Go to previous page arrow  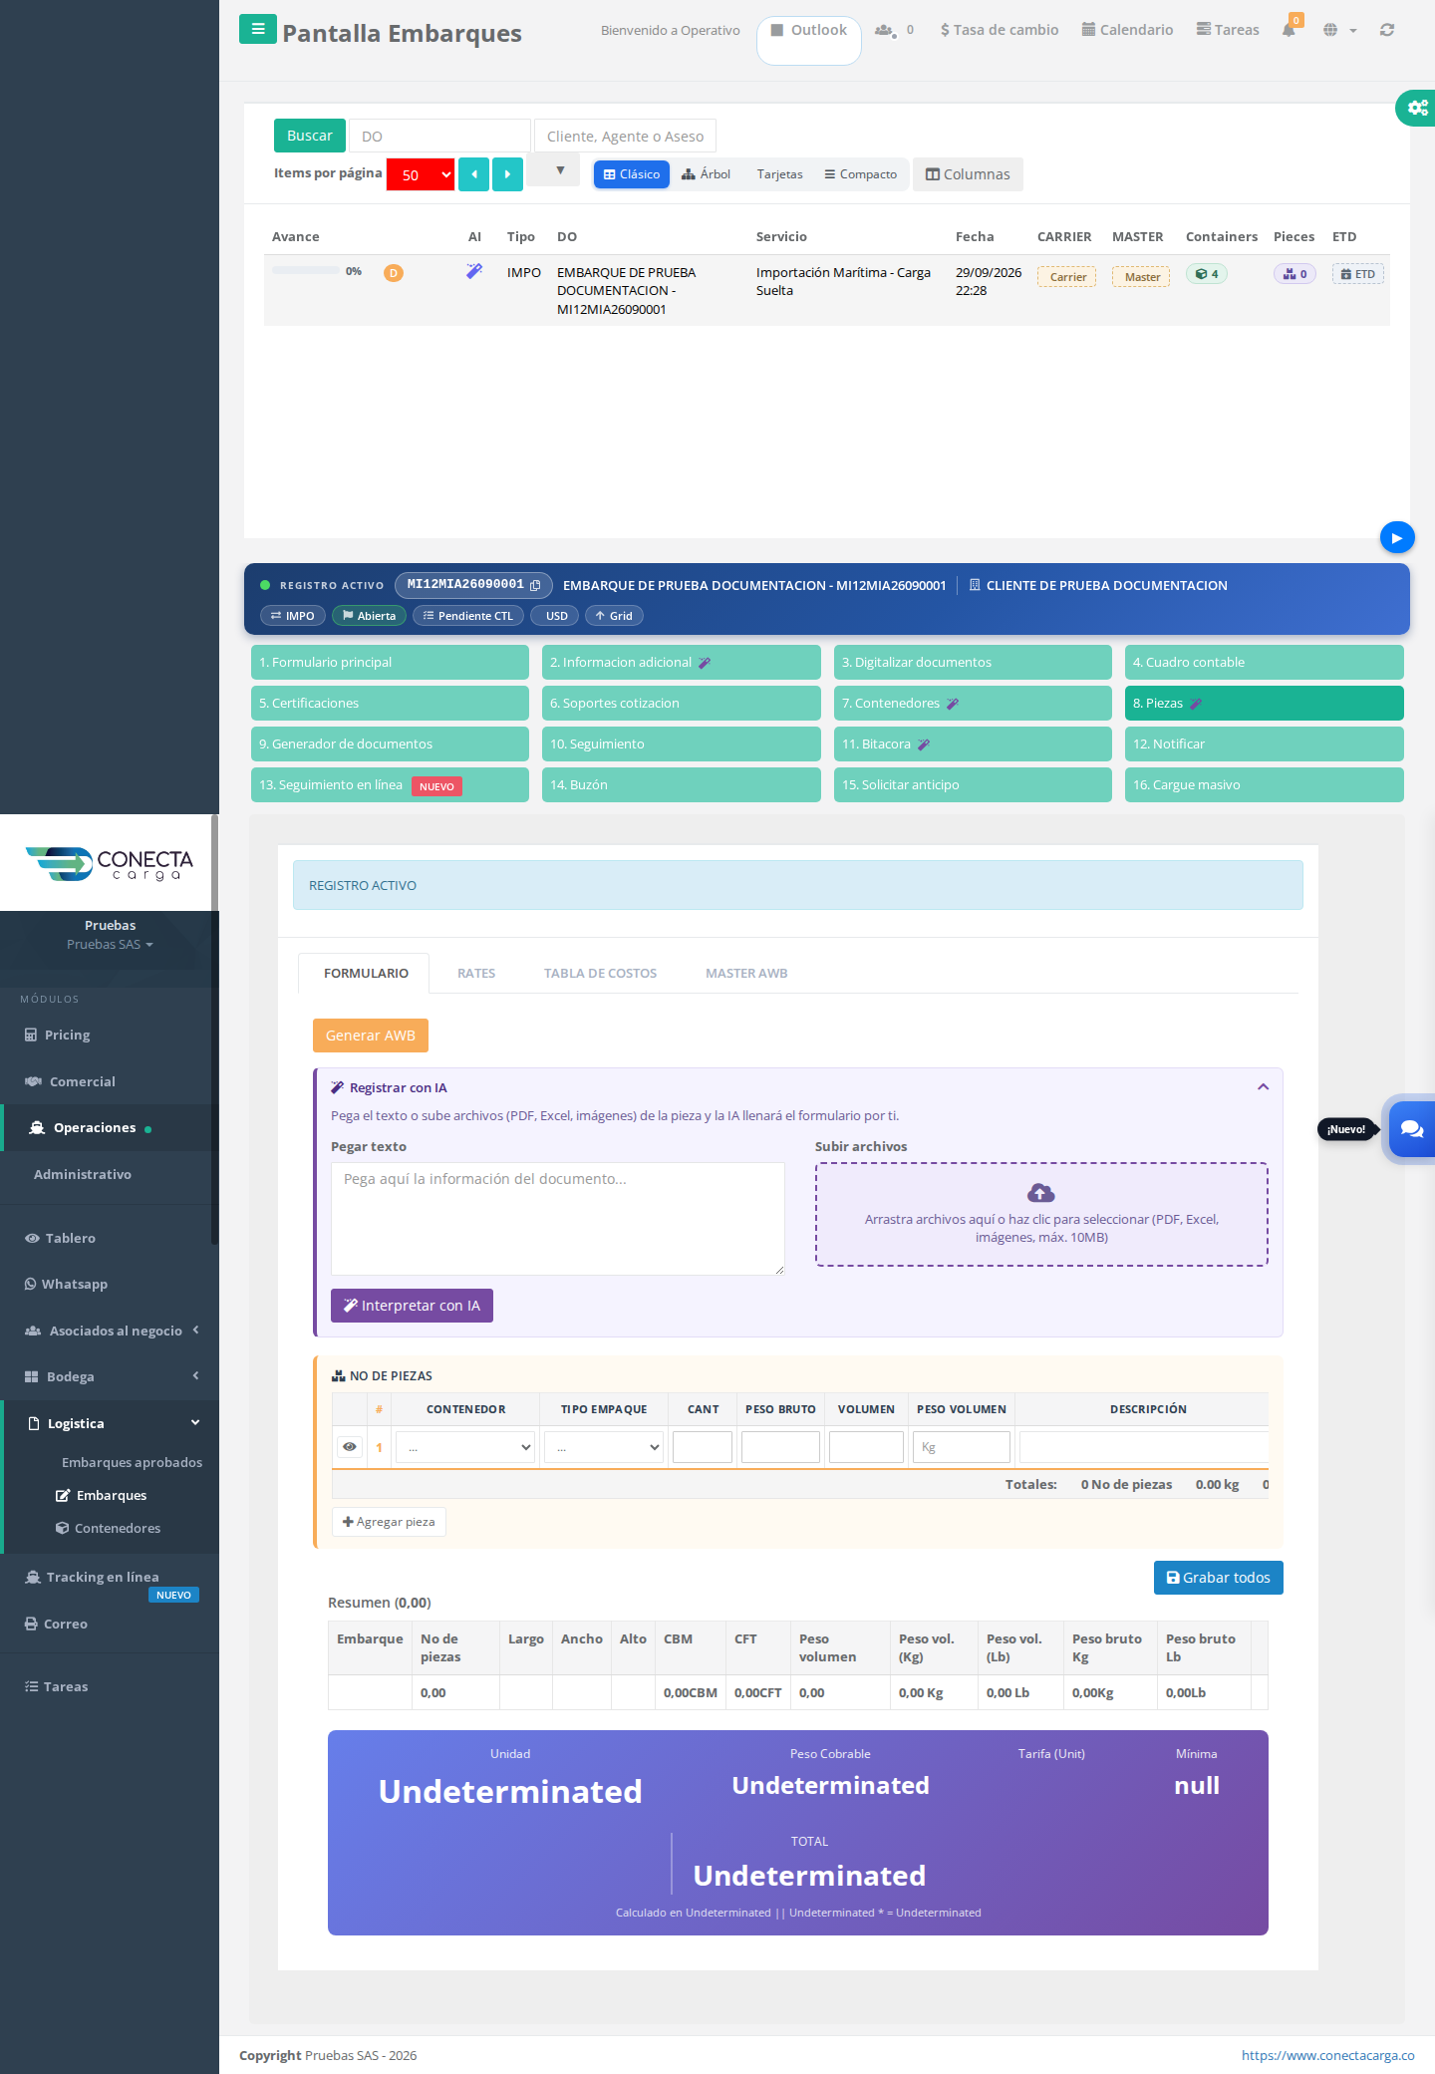[473, 174]
